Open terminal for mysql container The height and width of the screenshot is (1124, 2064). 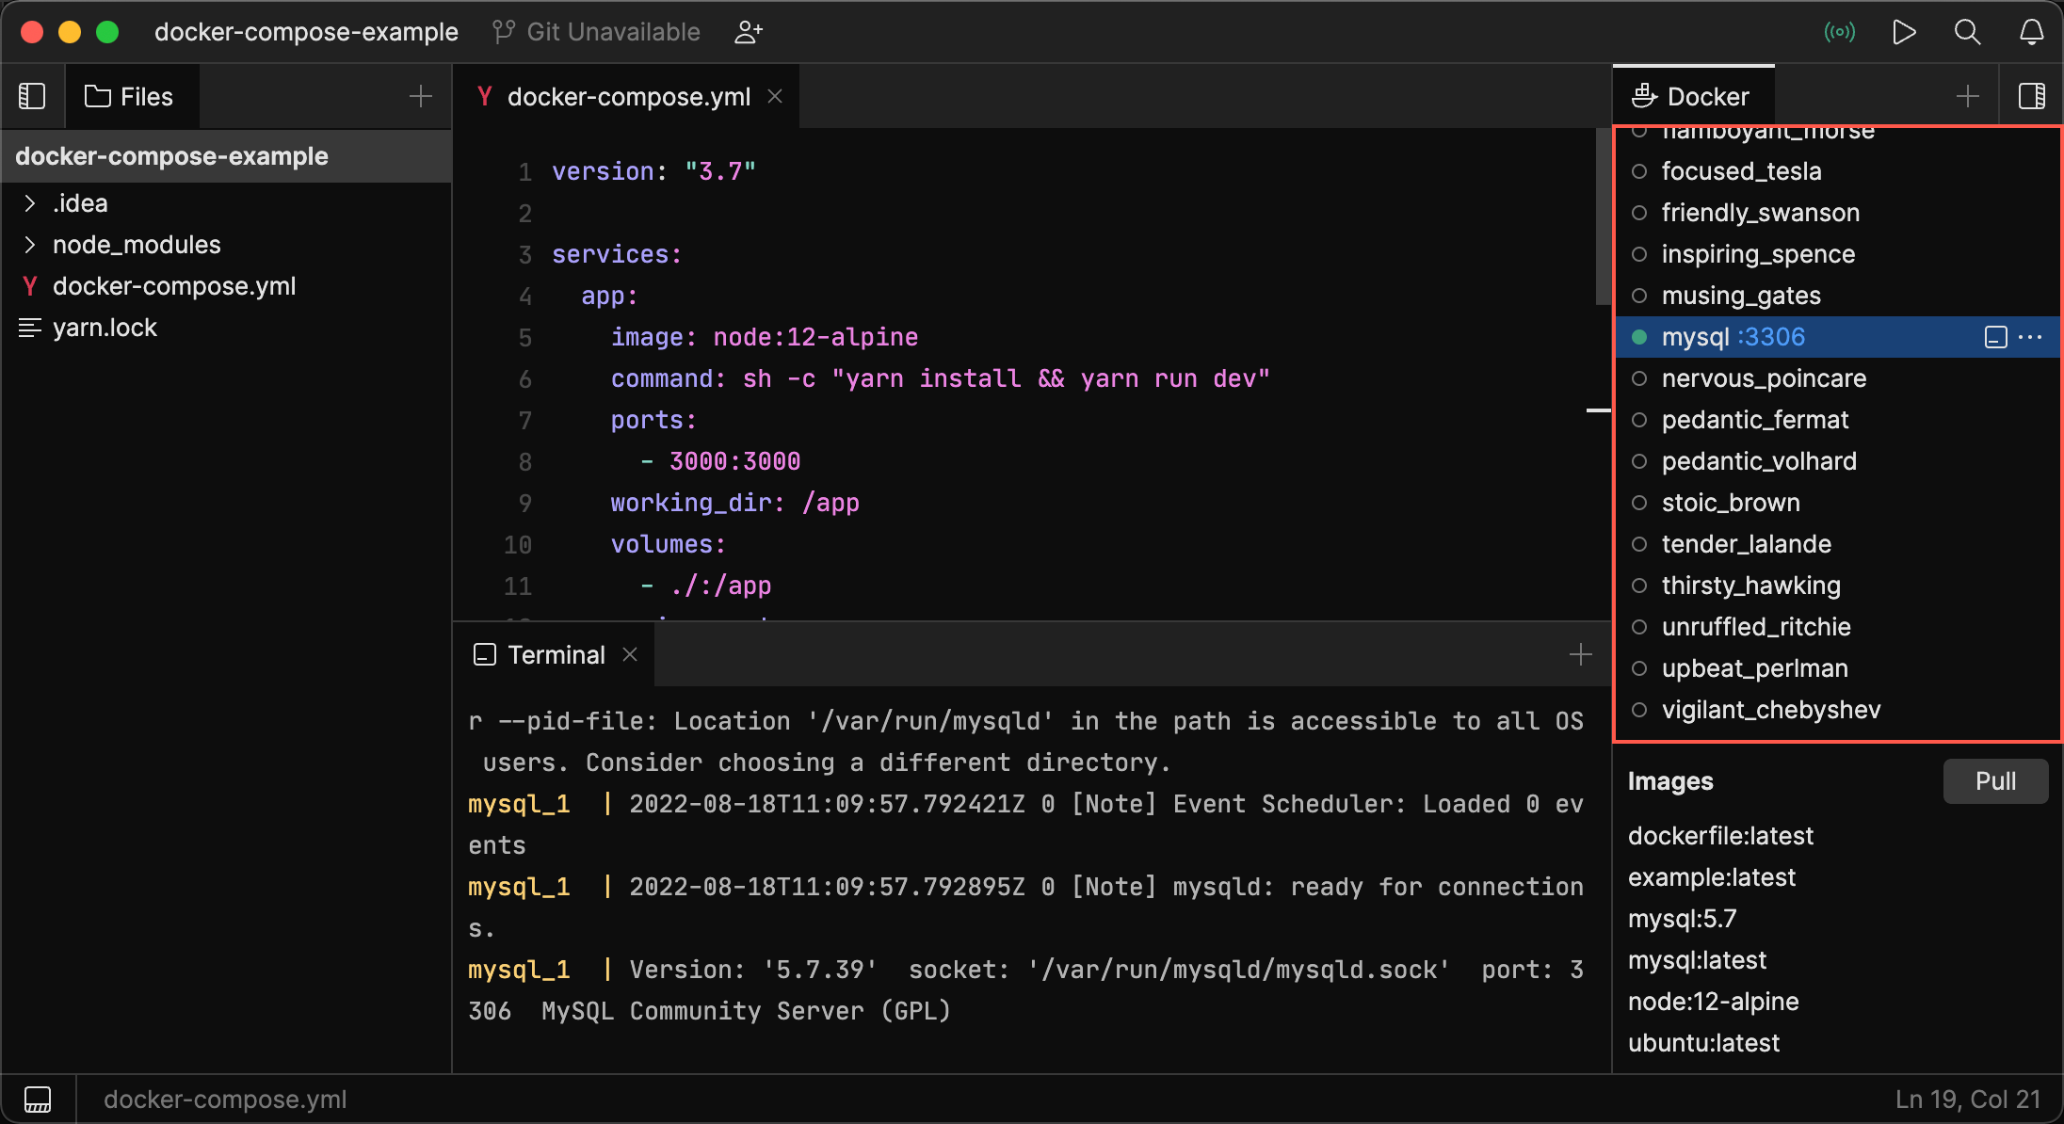click(x=1995, y=337)
